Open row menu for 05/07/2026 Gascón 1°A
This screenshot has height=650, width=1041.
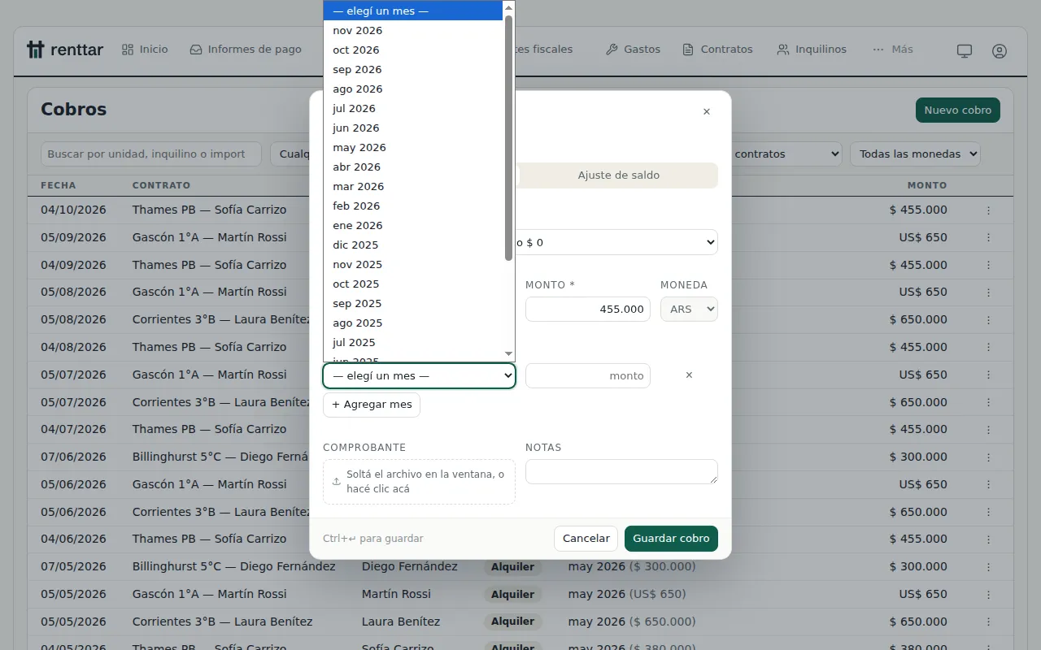[x=989, y=375]
